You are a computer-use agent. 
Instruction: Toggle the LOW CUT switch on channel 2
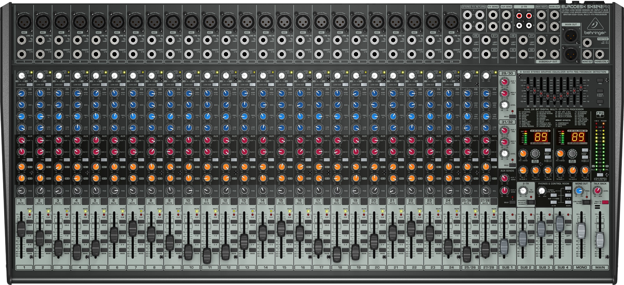48,85
